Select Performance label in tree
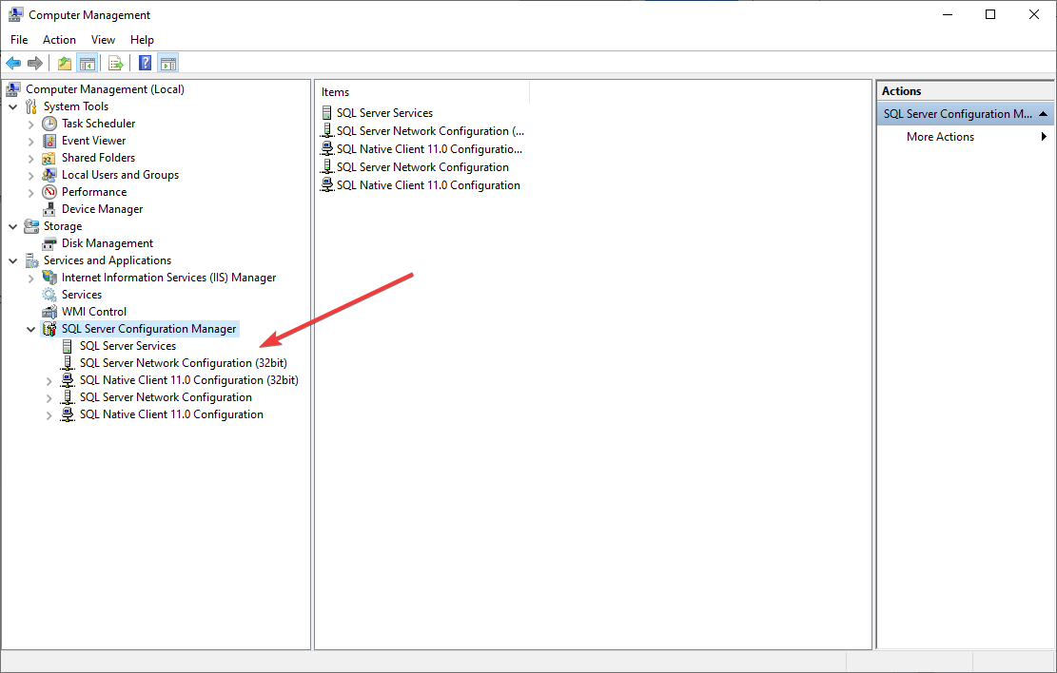 click(x=93, y=192)
